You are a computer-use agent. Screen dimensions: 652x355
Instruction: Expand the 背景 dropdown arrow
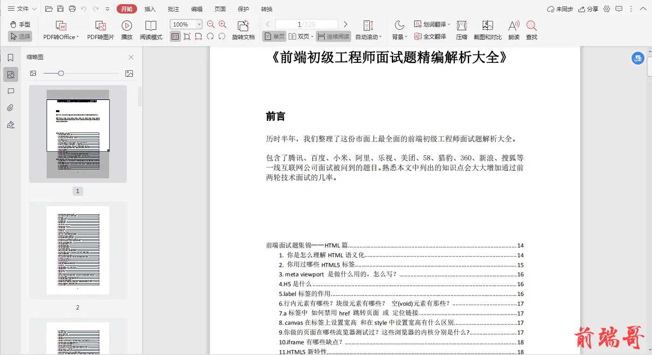coord(406,37)
